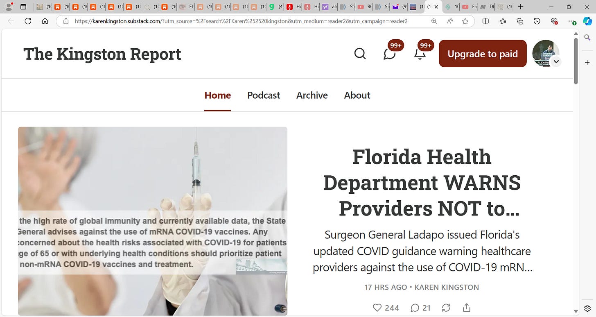Viewport: 596px width, 317px height.
Task: Open the Favorites list button
Action: (x=503, y=21)
